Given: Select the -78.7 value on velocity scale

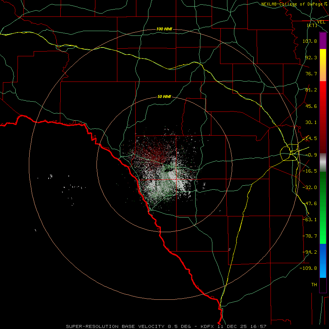Looking at the screenshot, I should click(x=310, y=236).
